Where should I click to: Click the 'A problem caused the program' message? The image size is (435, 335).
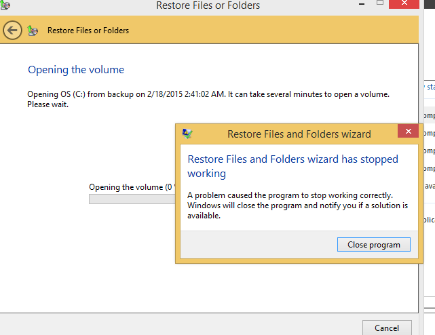pos(299,205)
